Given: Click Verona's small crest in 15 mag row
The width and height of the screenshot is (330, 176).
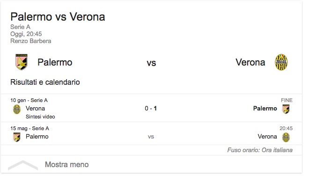Looking at the screenshot, I should point(286,137).
